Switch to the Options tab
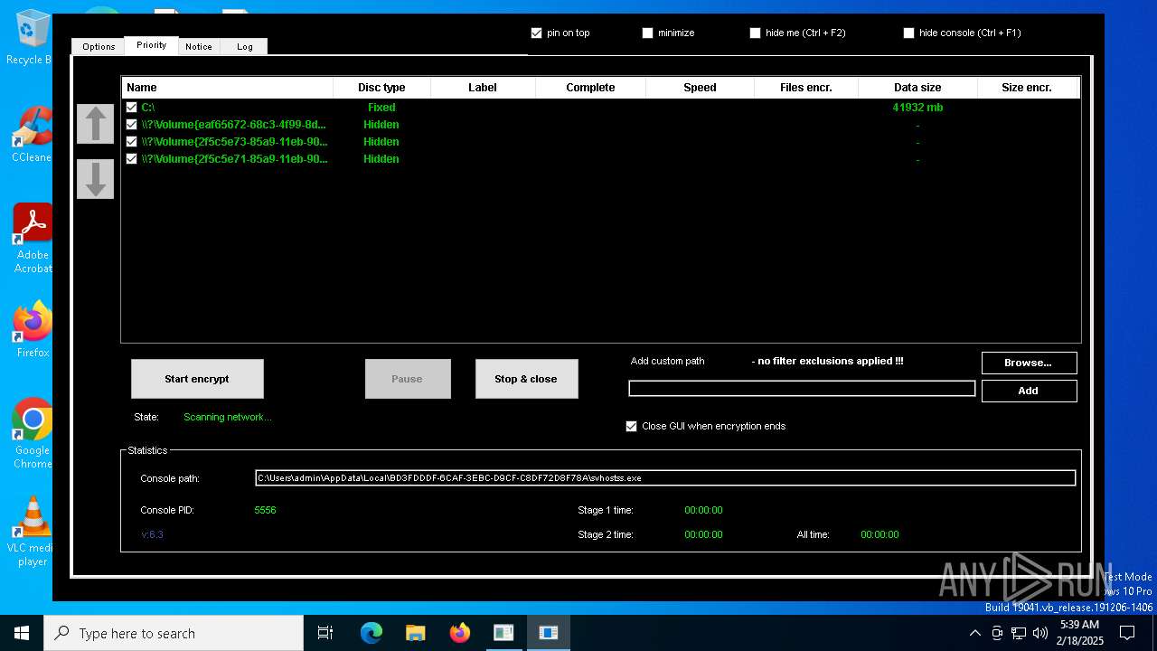This screenshot has width=1157, height=651. pyautogui.click(x=99, y=46)
